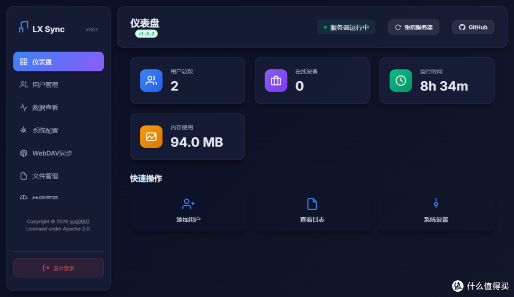Click the green v1.8.2 version badge
Screen dimensions: 514x297
point(146,34)
